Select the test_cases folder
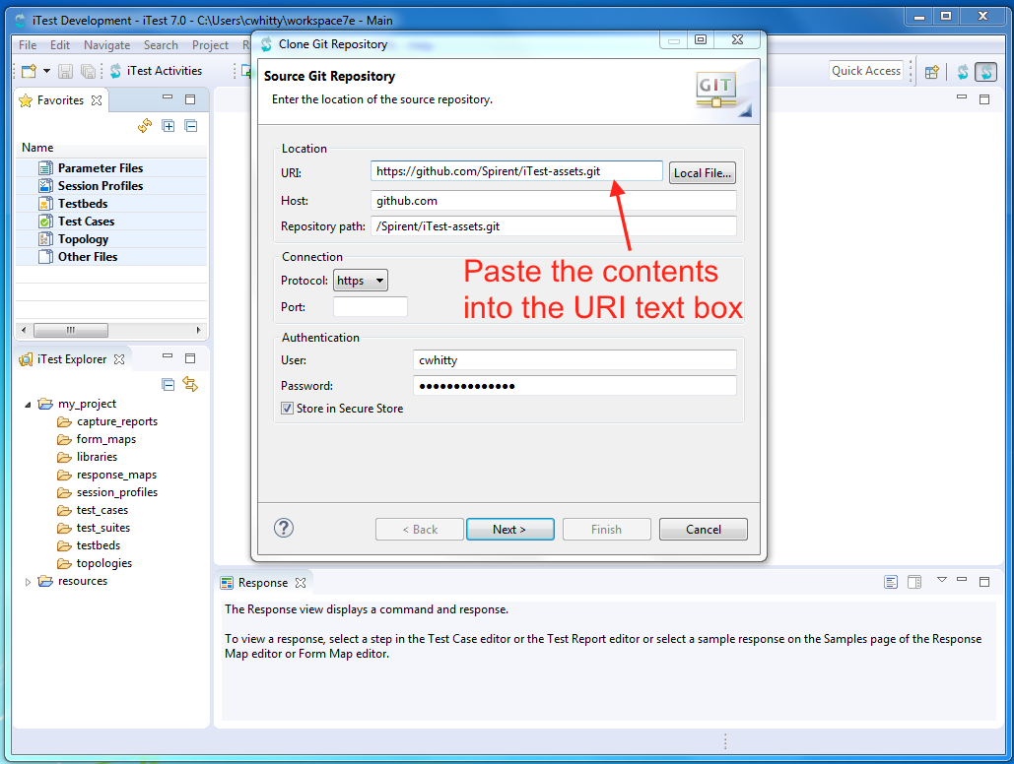Viewport: 1014px width, 764px height. [102, 510]
